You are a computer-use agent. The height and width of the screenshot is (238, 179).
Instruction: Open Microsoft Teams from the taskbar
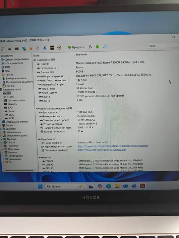click(134, 186)
